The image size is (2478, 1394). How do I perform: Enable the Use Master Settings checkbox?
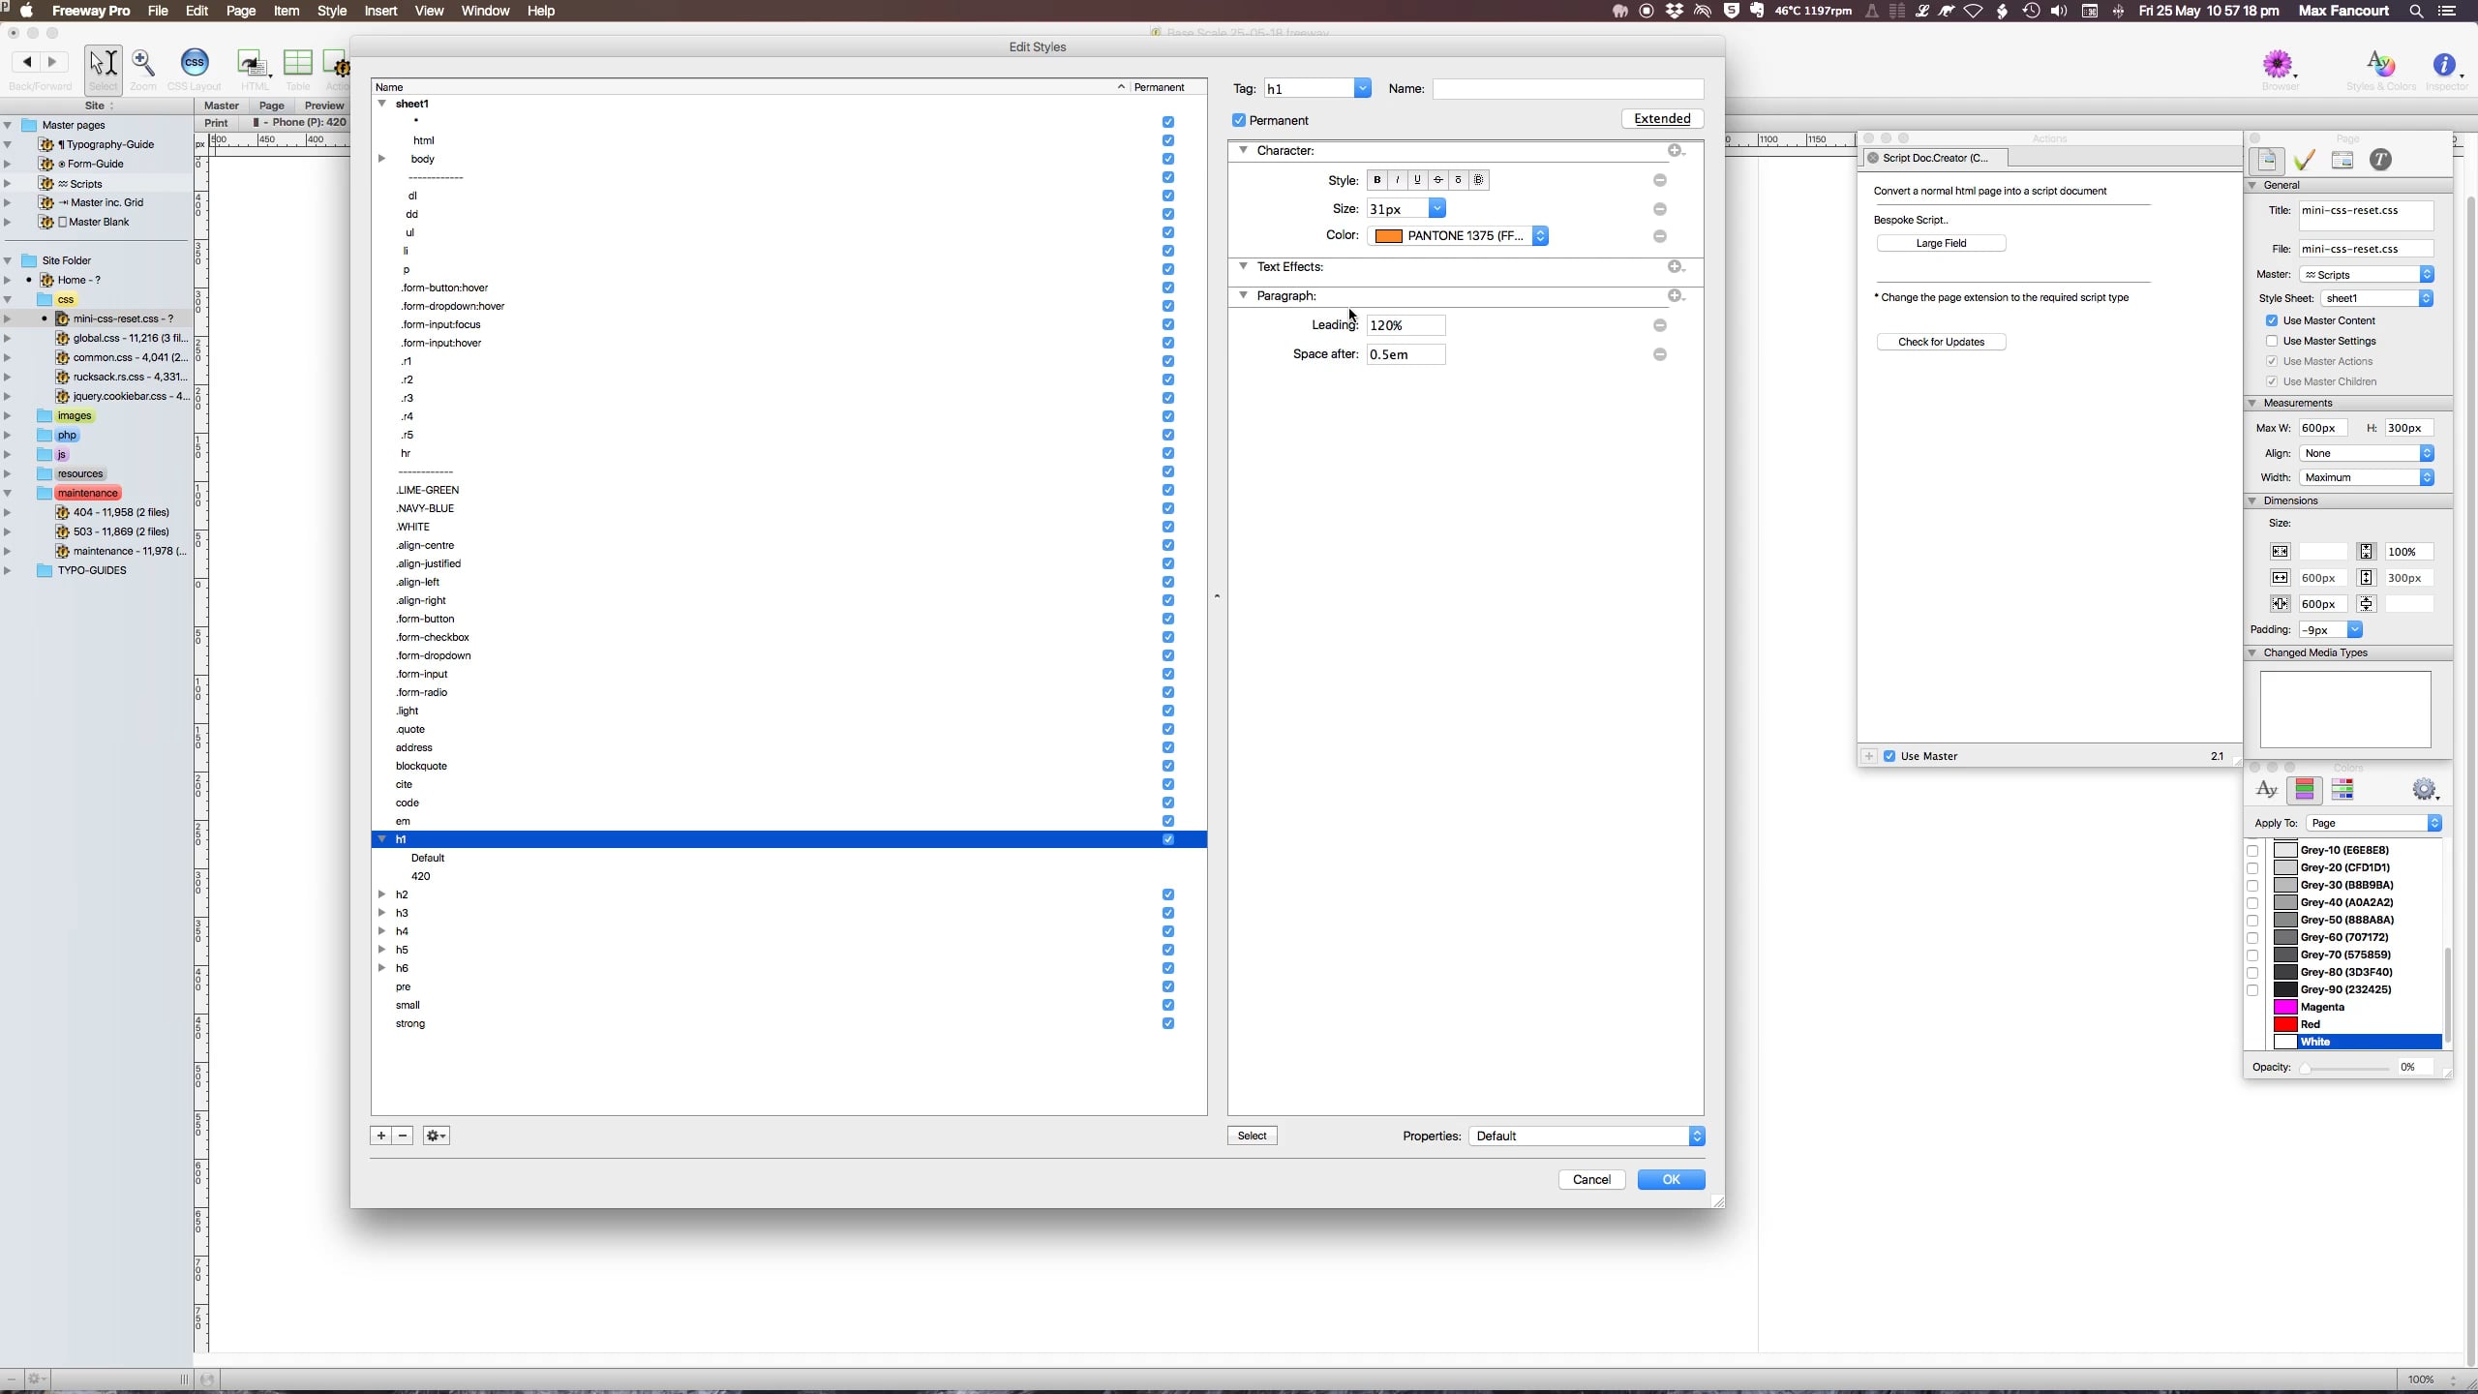[2272, 341]
